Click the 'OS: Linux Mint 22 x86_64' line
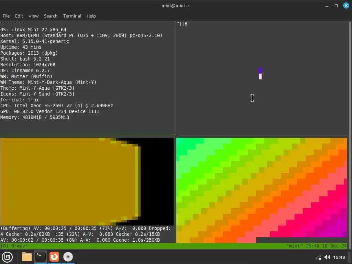This screenshot has height=264, width=352. click(x=33, y=30)
